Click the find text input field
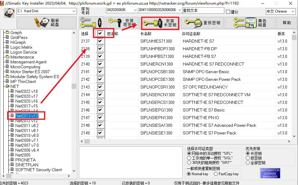This screenshot has height=185, width=298. click(203, 11)
